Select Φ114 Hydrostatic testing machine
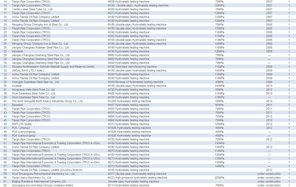 pyautogui.click(x=129, y=185)
